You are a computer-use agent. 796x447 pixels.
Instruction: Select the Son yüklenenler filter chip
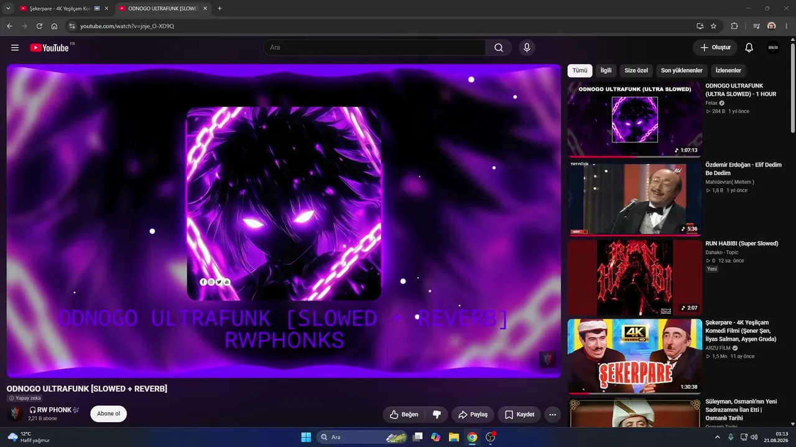tap(682, 71)
